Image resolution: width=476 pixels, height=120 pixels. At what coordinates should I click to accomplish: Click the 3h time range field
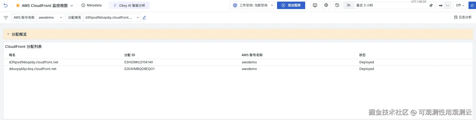[349, 5]
